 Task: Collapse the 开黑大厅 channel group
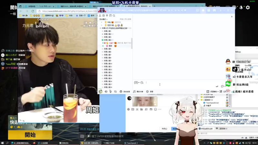click(x=101, y=28)
